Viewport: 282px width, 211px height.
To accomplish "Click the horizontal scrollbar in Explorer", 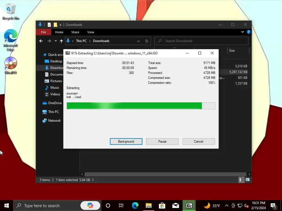I will [x=165, y=174].
